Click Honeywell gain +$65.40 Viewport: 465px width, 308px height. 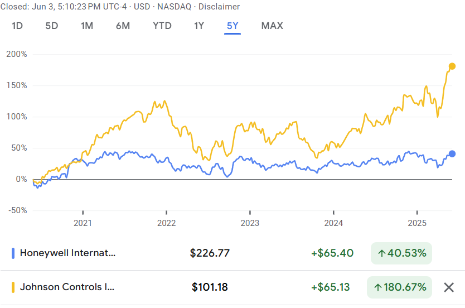332,253
